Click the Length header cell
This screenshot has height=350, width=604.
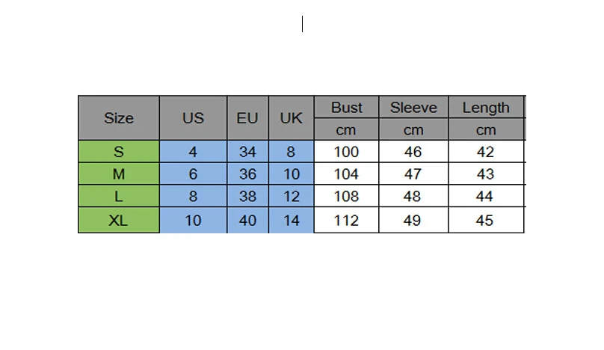pyautogui.click(x=486, y=107)
